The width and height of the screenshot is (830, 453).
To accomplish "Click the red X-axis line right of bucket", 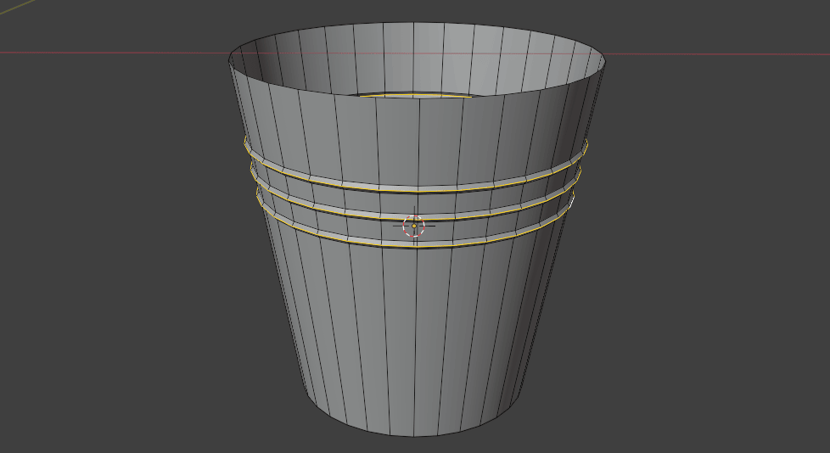I will click(721, 55).
